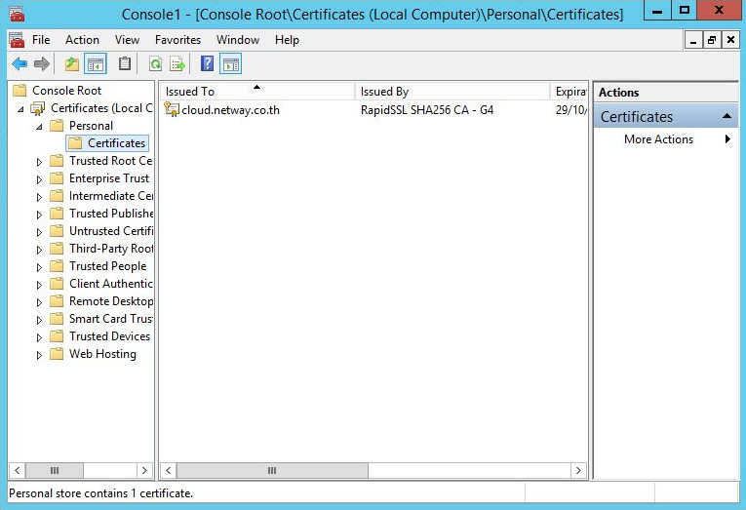Select Console Root in the tree
Screen dimensions: 746x510
(66, 91)
